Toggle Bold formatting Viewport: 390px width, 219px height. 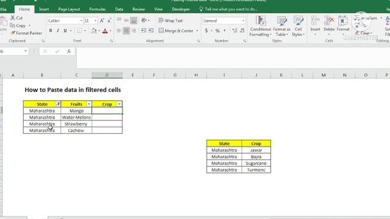tap(51, 30)
